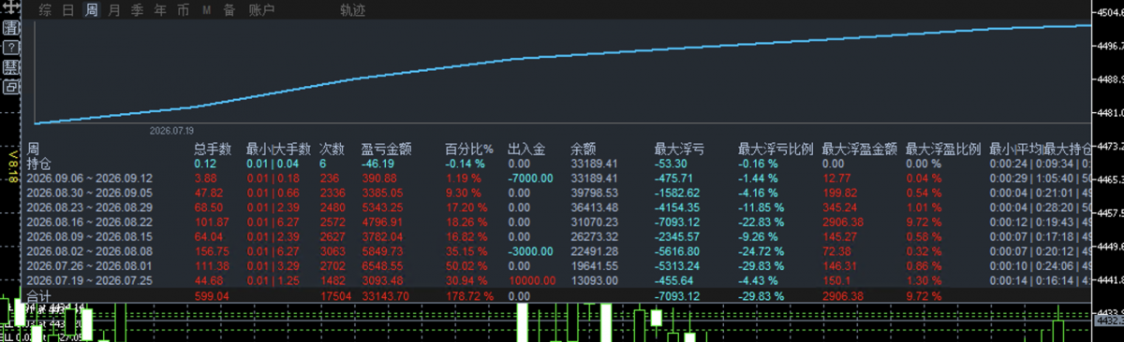The height and width of the screenshot is (342, 1124).
Task: Click the total lots value 599.04
Action: tap(211, 295)
